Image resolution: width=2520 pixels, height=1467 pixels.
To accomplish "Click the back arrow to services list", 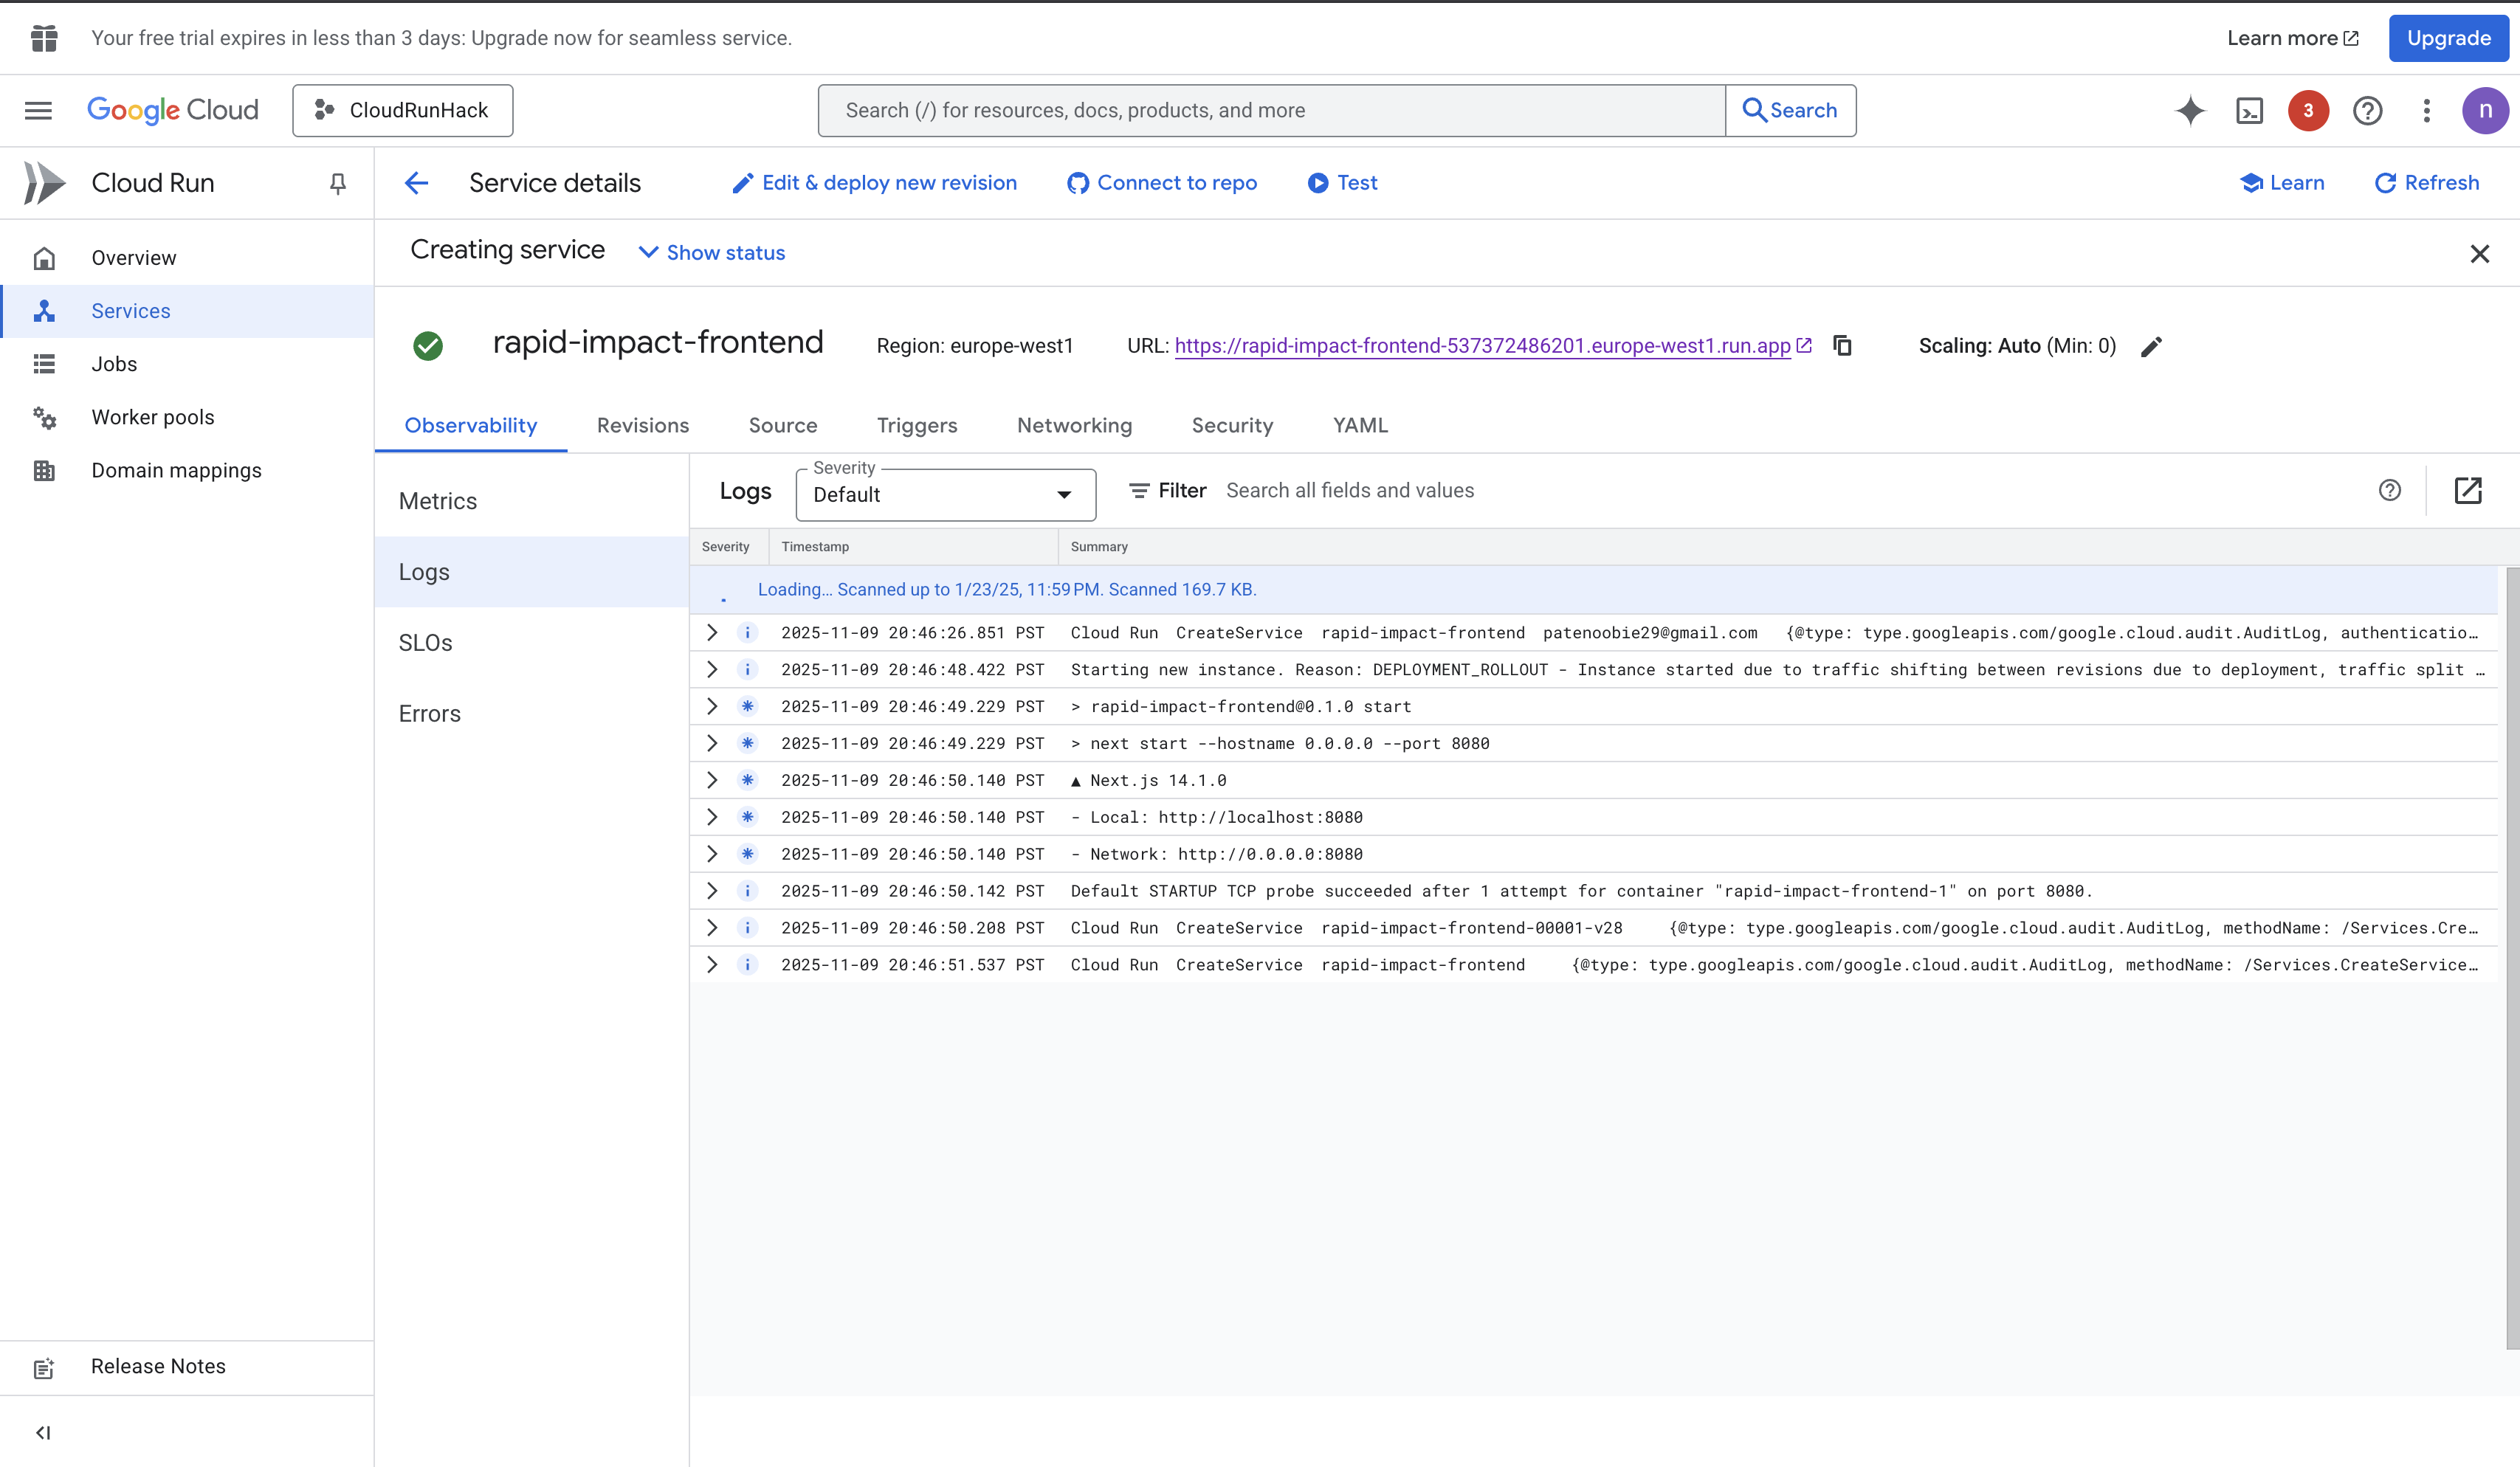I will coord(416,183).
